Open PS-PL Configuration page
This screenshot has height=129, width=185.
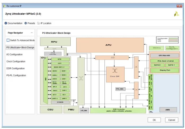(16, 75)
